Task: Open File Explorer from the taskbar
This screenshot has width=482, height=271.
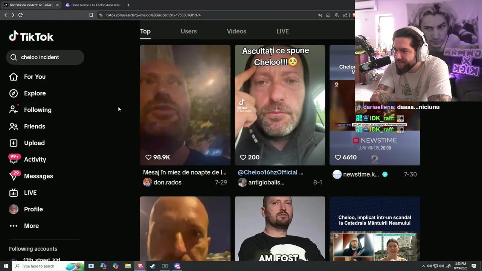Action: [128, 266]
